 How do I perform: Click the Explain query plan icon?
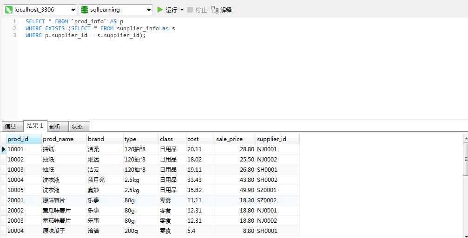215,10
